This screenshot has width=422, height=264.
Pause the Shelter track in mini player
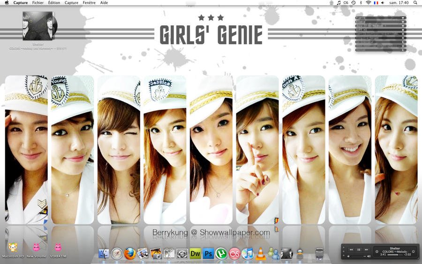point(359,249)
